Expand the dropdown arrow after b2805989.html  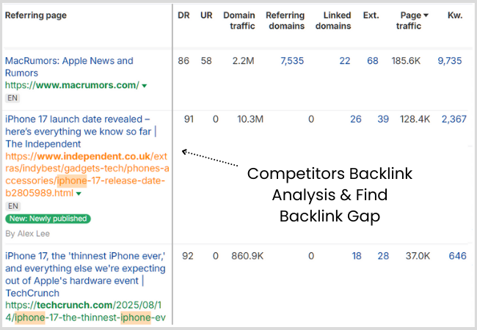point(79,194)
